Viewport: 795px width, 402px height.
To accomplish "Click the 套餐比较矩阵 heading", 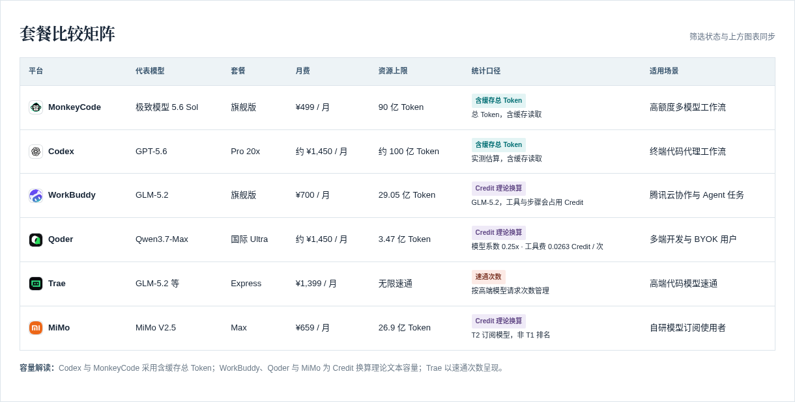I will [67, 34].
